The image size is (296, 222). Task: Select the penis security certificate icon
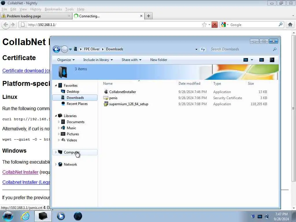106,98
